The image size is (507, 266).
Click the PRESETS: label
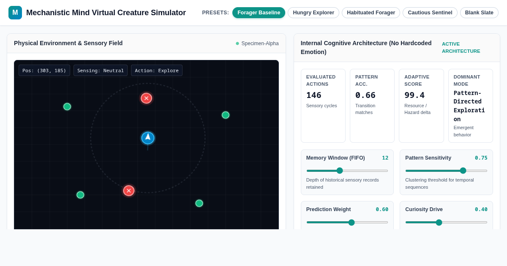point(215,13)
